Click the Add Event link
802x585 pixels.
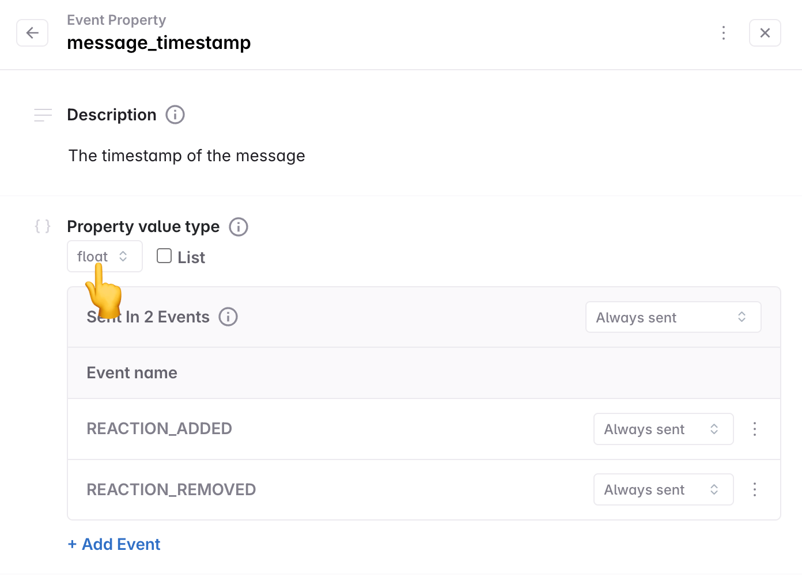114,544
